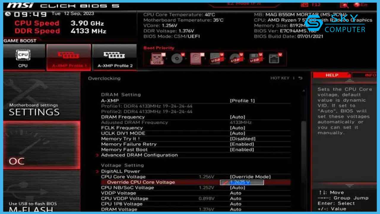
Task: Open A-XMP Profile 1 dropdown
Action: point(242,101)
